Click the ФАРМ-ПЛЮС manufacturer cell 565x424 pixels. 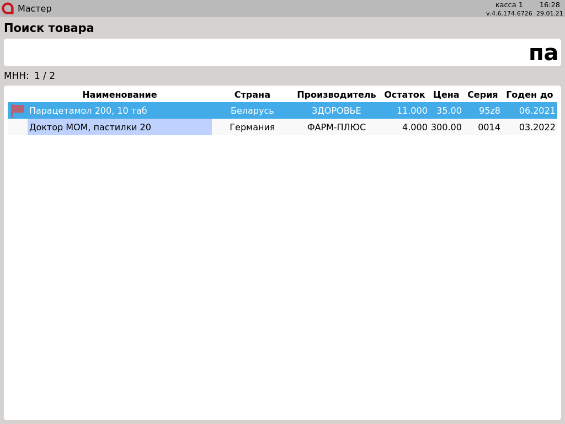coord(336,127)
